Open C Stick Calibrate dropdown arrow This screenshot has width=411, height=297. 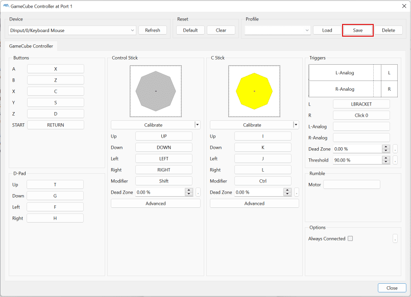[296, 125]
